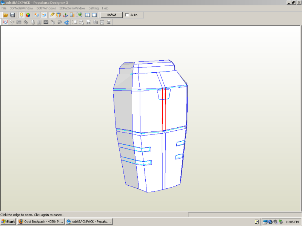Click the green cube fit-view icon
This screenshot has width=302, height=226.
79,15
